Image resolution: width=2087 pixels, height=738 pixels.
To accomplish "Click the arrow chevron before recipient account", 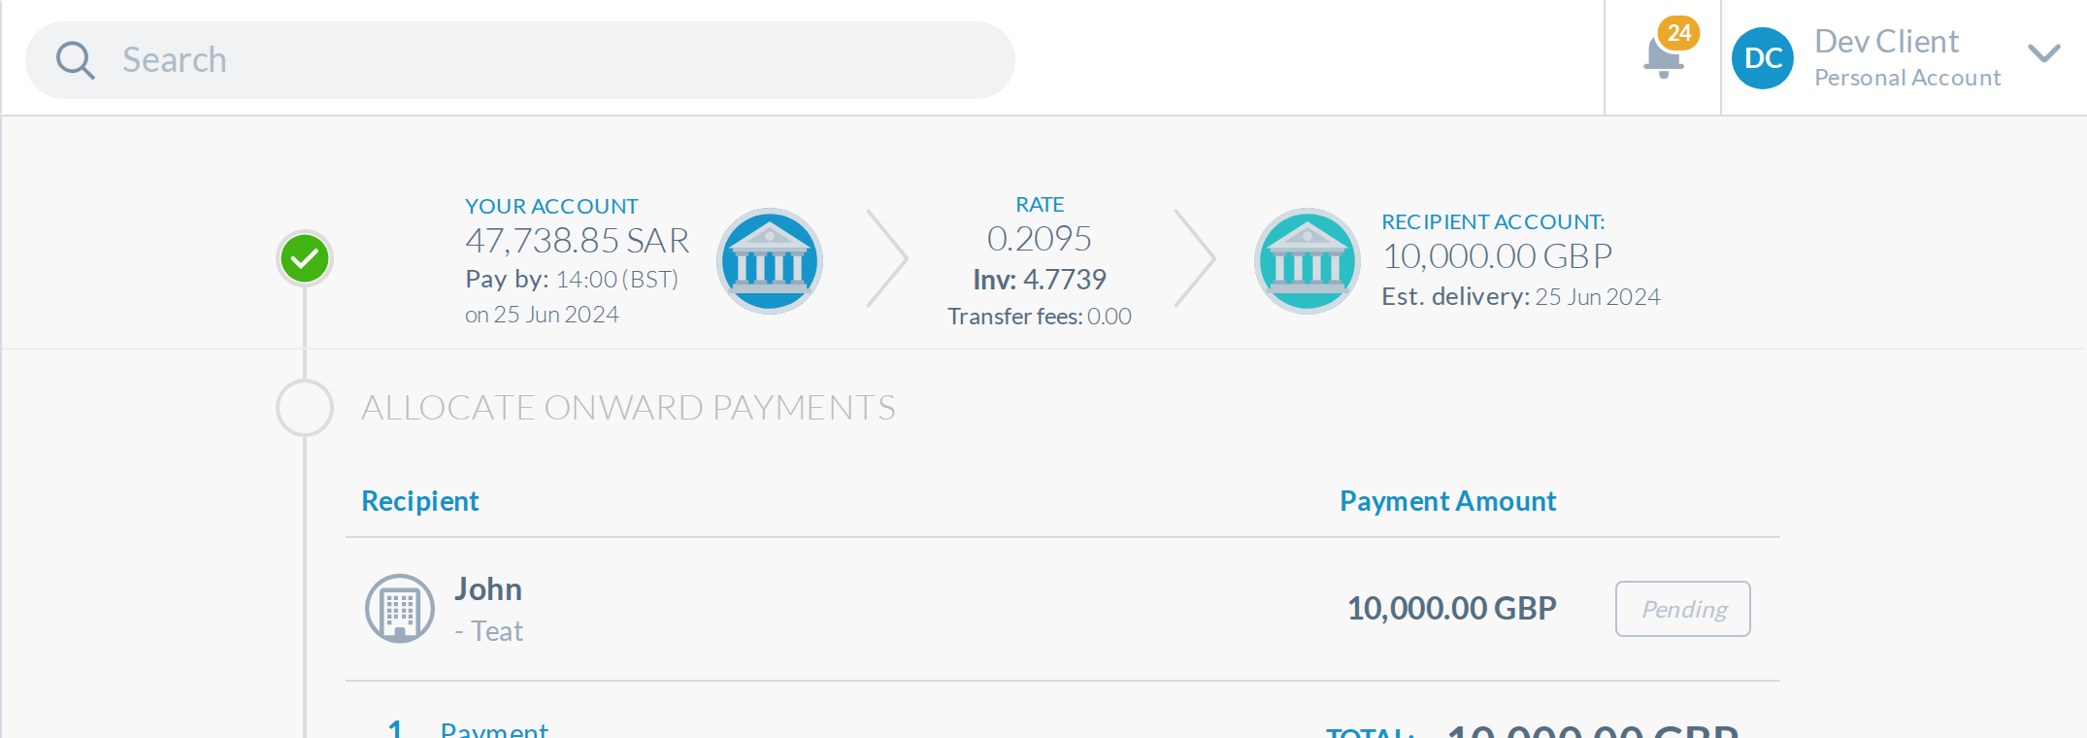I will click(1194, 259).
